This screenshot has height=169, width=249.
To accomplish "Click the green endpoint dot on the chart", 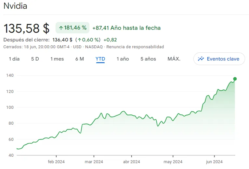I will tap(235, 79).
